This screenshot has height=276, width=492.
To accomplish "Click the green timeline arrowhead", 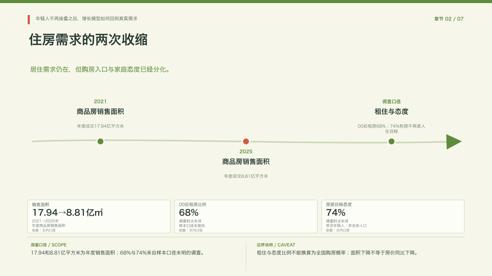I will point(454,142).
